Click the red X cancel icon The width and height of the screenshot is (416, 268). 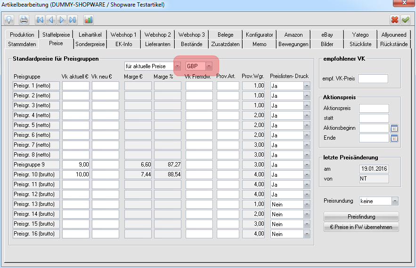(395, 20)
